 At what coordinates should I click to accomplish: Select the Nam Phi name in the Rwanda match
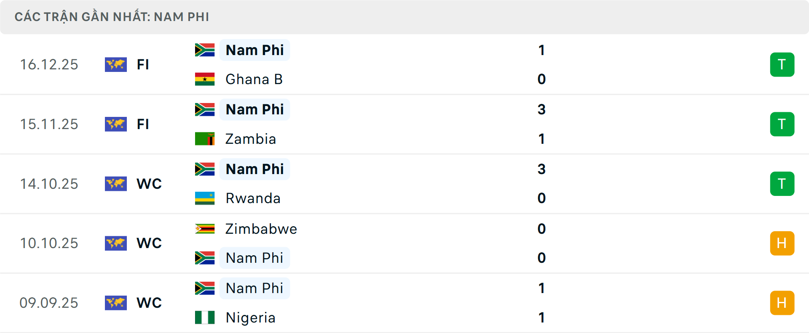[254, 169]
